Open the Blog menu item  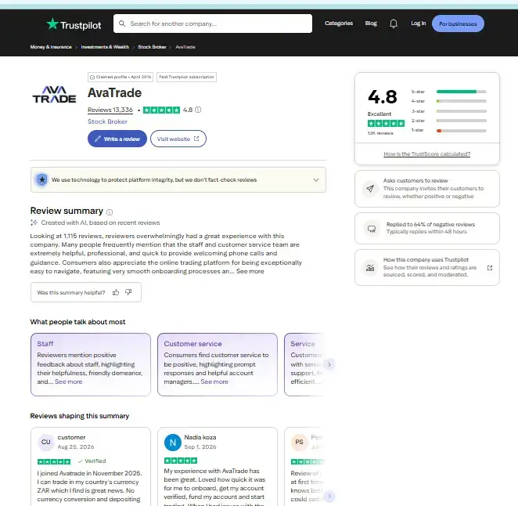371,23
